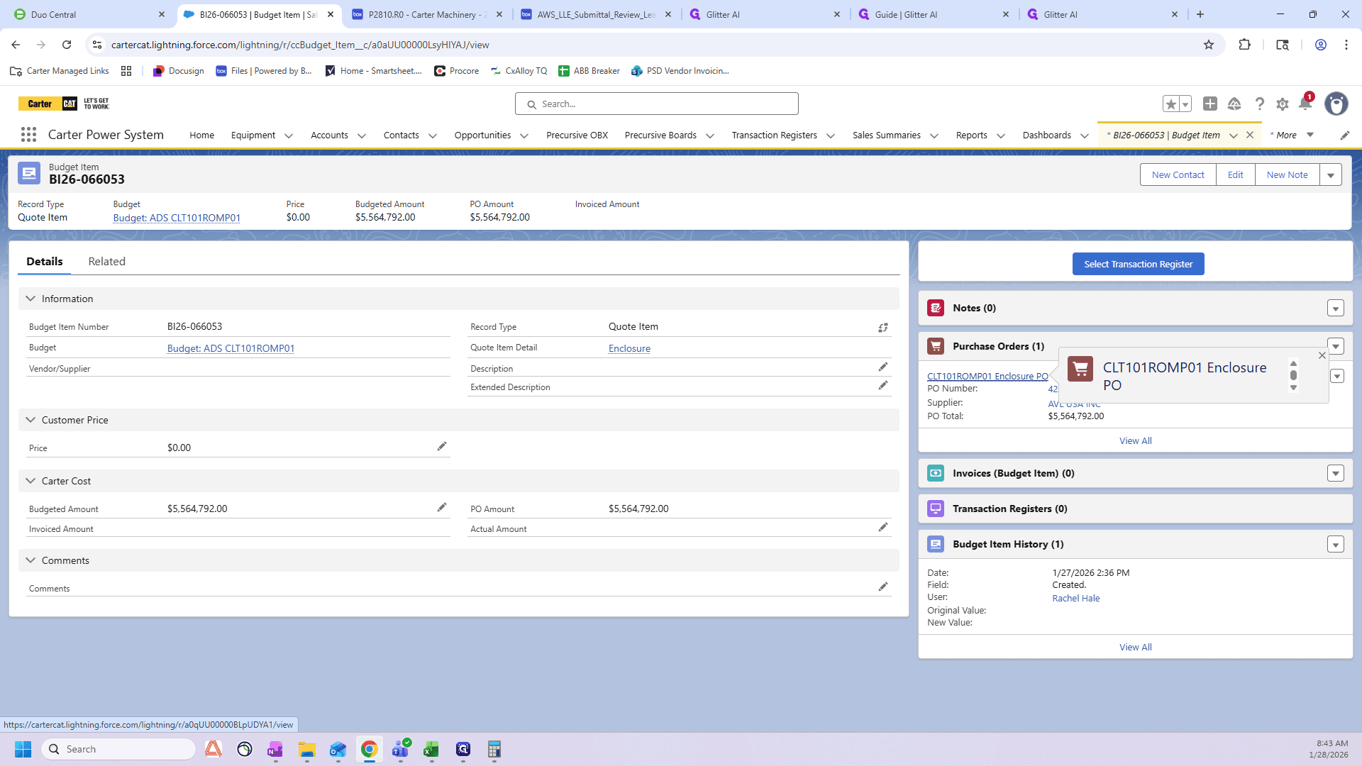Edit the Budgeted Amount pencil icon

(442, 508)
